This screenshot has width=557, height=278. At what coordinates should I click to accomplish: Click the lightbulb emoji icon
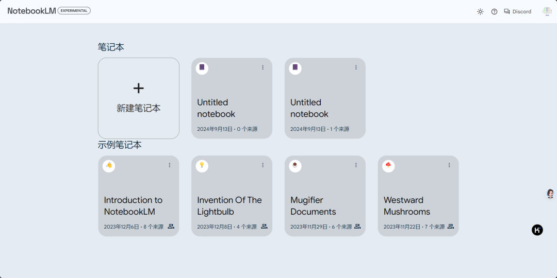tap(202, 165)
